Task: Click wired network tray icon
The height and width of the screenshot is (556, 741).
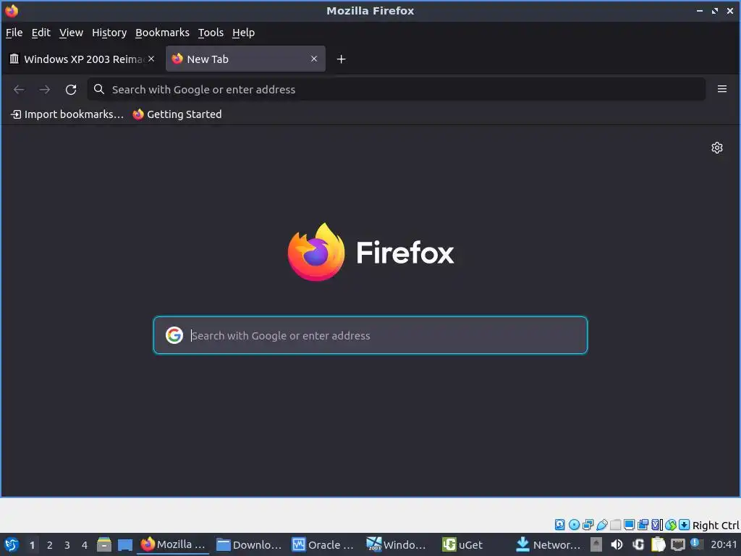Action: (x=677, y=544)
